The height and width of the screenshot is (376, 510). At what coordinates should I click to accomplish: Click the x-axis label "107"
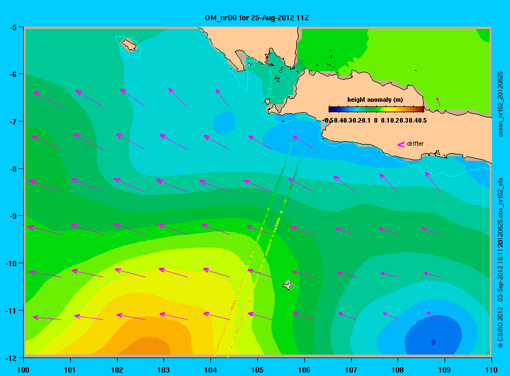(351, 370)
